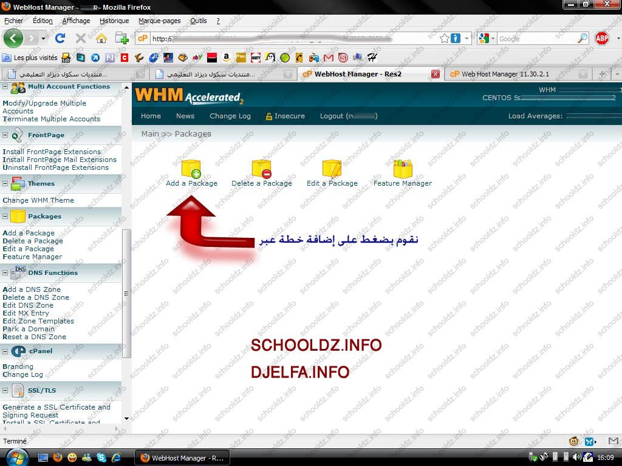Collapse the Themes sidebar section

coord(5,183)
